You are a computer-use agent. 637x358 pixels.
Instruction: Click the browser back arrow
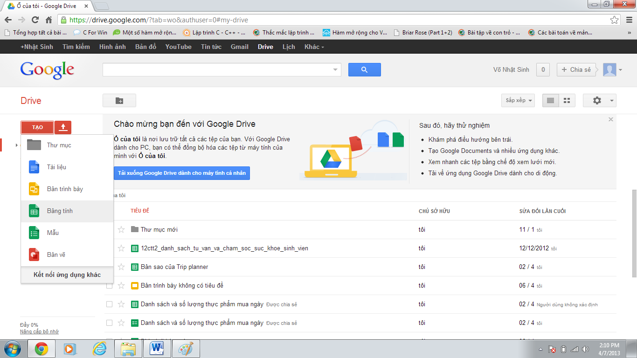pos(8,20)
